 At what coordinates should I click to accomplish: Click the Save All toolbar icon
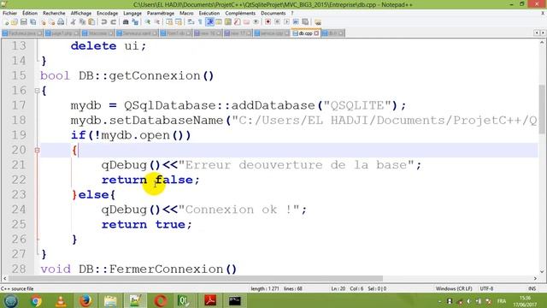tap(32, 22)
